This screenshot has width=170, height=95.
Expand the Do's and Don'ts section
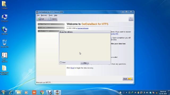coord(51,27)
